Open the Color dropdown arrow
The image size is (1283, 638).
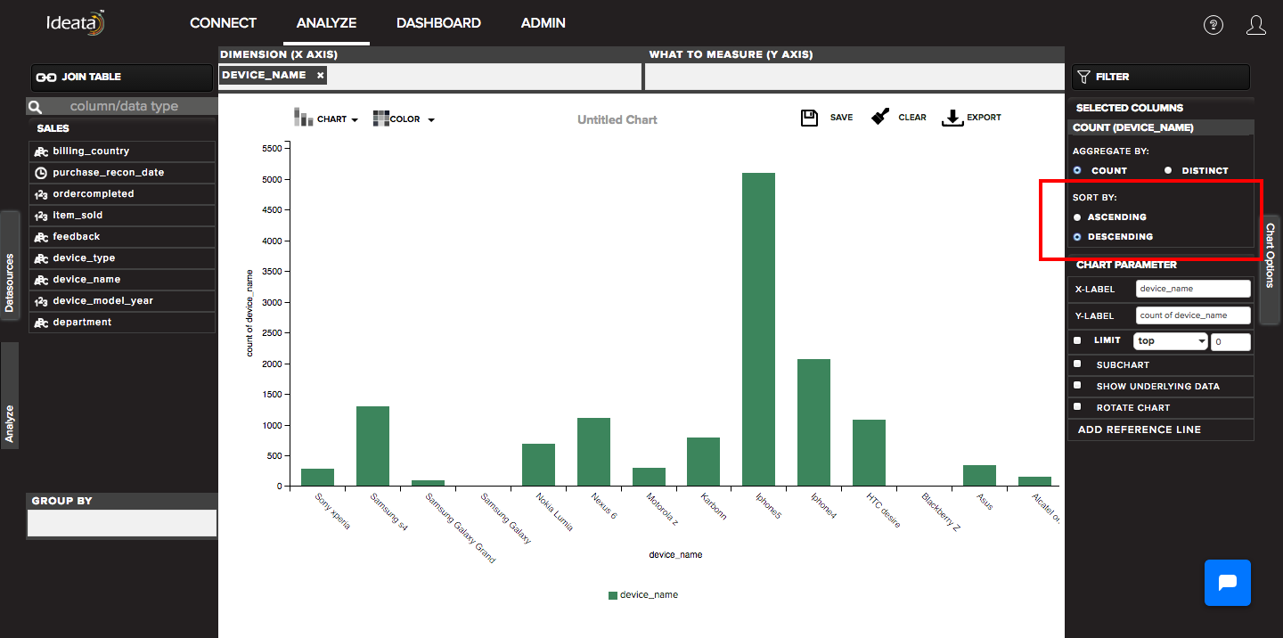tap(431, 119)
